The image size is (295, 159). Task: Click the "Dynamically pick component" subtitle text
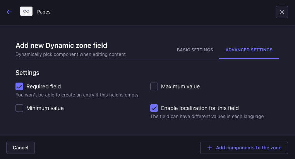click(70, 54)
